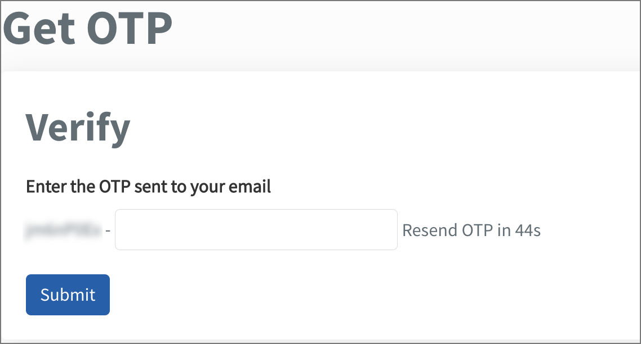
Task: Click the Verify heading
Action: 77,127
